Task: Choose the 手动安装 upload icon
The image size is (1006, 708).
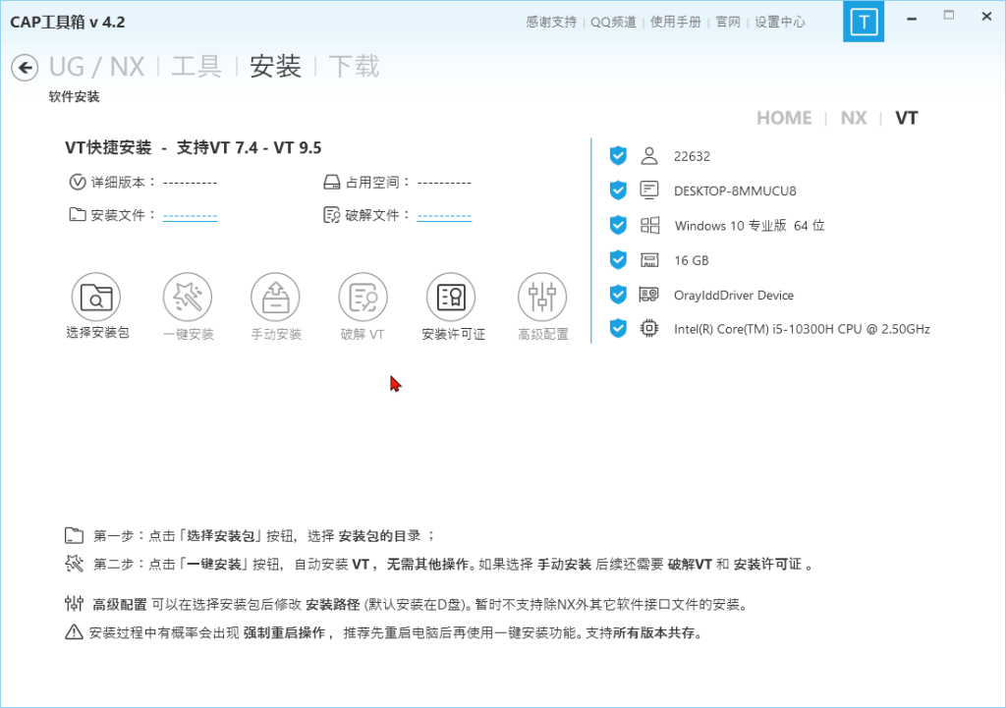Action: pos(275,297)
